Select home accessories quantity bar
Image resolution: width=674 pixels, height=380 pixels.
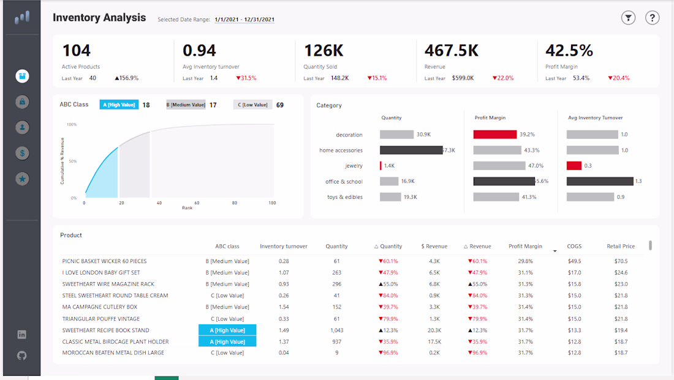point(411,151)
